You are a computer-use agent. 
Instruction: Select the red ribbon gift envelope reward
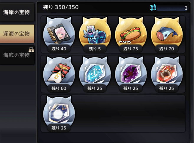(x=59, y=73)
